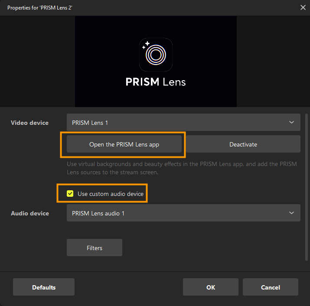Screen dimensions: 310x306
Task: Reset settings with the Defaults button
Action: (44, 287)
